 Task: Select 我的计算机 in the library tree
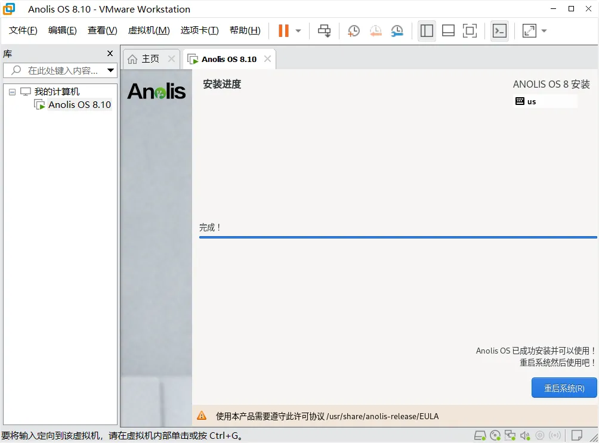[x=57, y=92]
